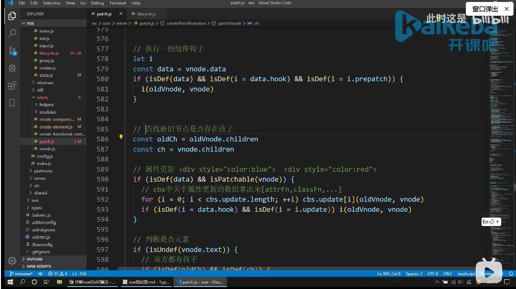Open the Explorer view in activity bar

coord(12,16)
